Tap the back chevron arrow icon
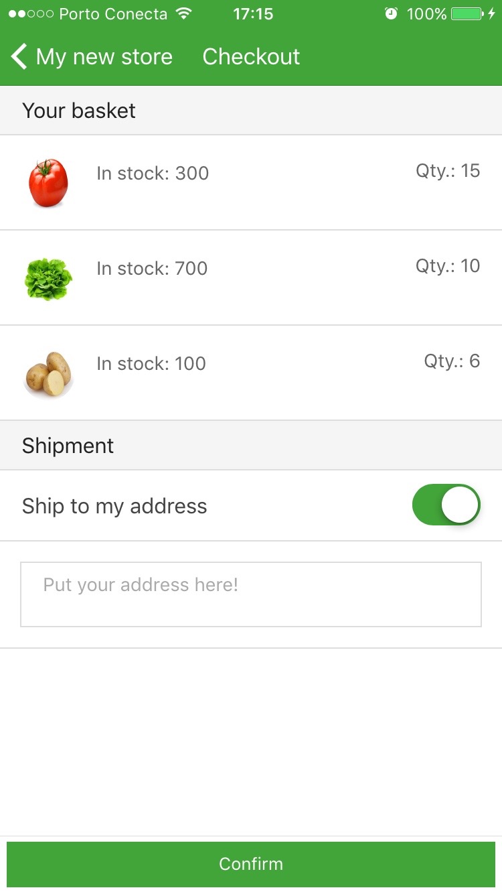The width and height of the screenshot is (502, 894). pos(19,57)
